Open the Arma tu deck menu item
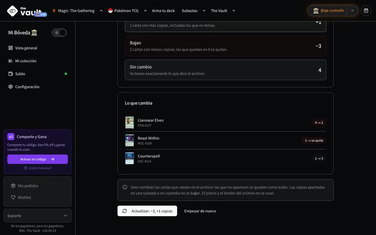This screenshot has width=376, height=235. (x=163, y=11)
